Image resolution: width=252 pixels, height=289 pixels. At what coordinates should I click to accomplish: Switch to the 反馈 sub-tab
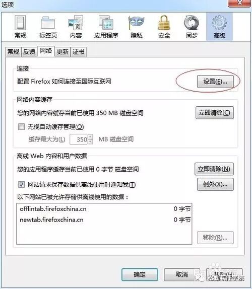[29, 52]
